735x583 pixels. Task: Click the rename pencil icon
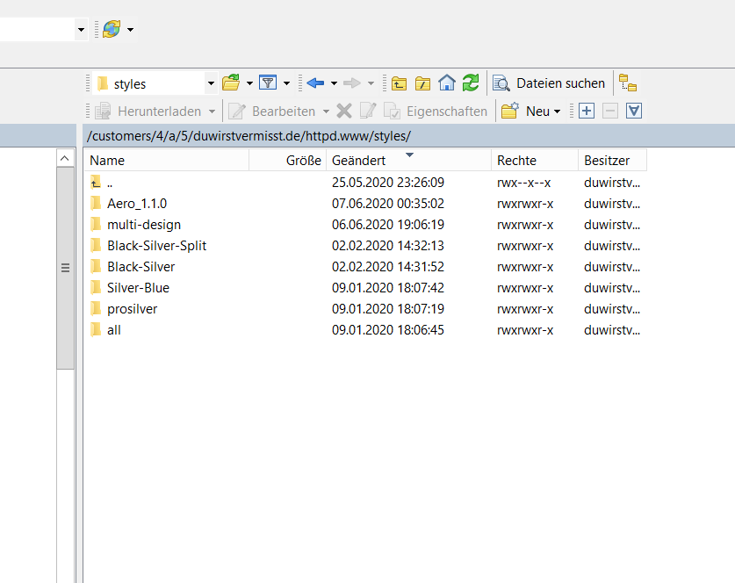368,112
